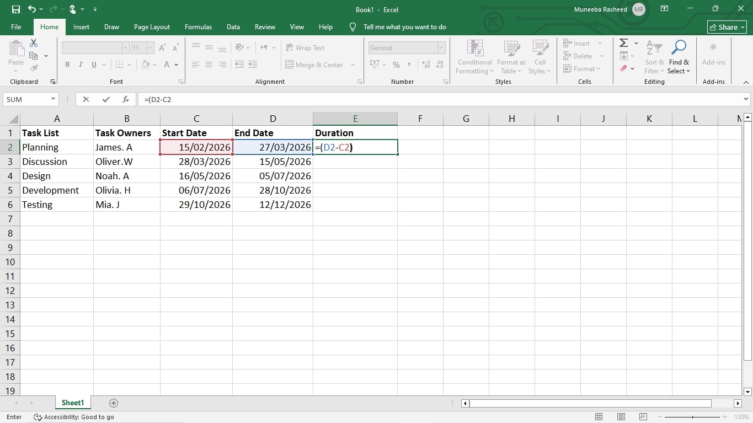Screen dimensions: 753x423
Task: Toggle Bold formatting
Action: [67, 65]
